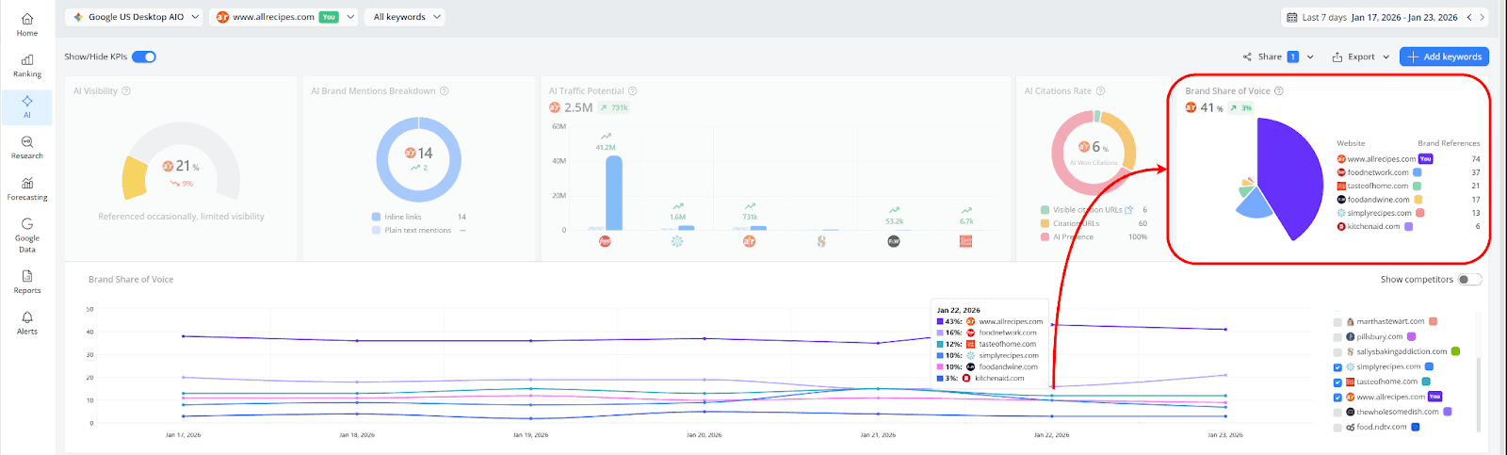This screenshot has width=1507, height=455.
Task: Click foodandwine.com in Brand References table
Action: (1379, 200)
